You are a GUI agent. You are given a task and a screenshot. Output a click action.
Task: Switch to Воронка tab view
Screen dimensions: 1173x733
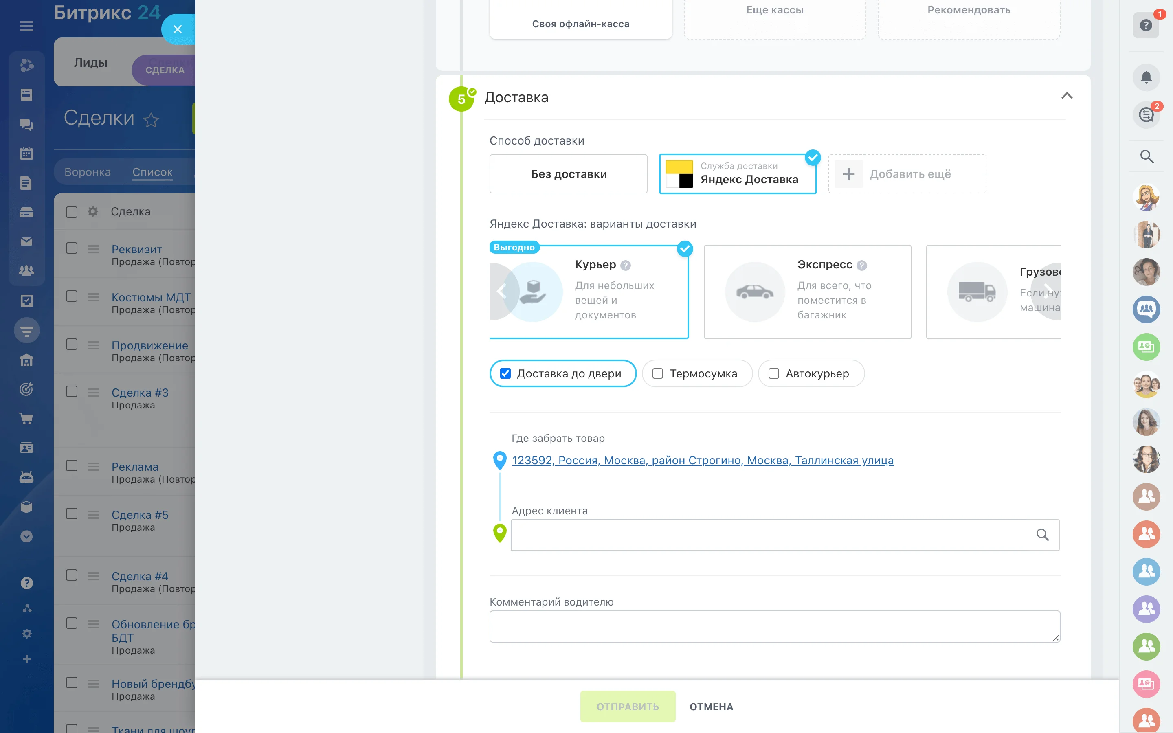(x=87, y=171)
